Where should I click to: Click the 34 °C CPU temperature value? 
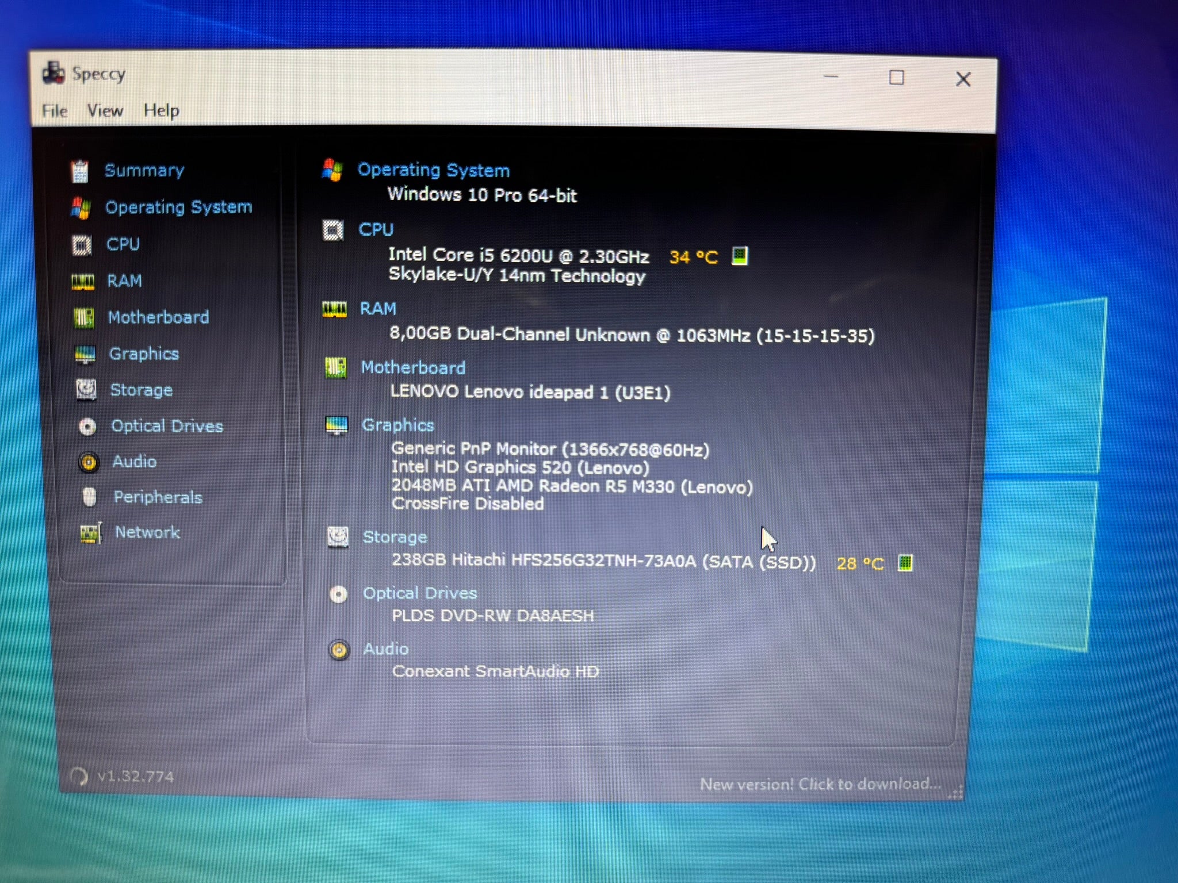tap(694, 257)
